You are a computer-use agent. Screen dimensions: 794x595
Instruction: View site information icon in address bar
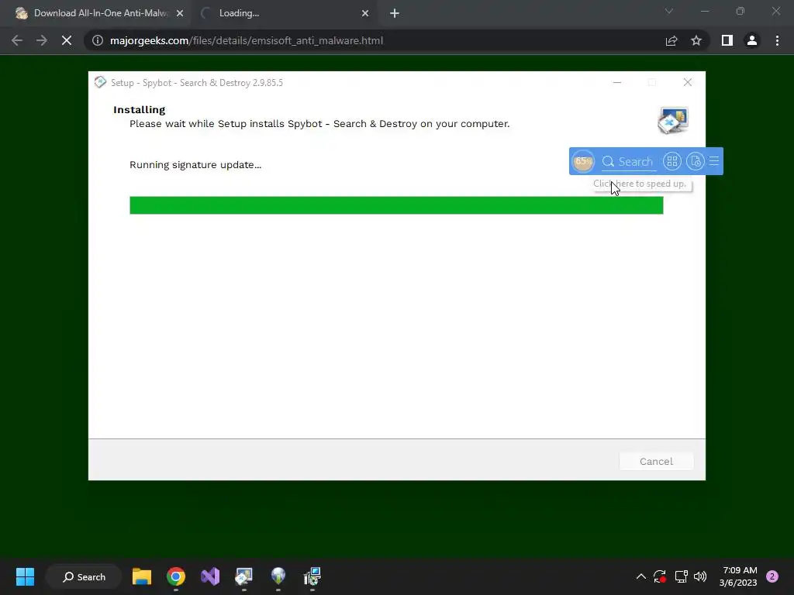tap(97, 40)
